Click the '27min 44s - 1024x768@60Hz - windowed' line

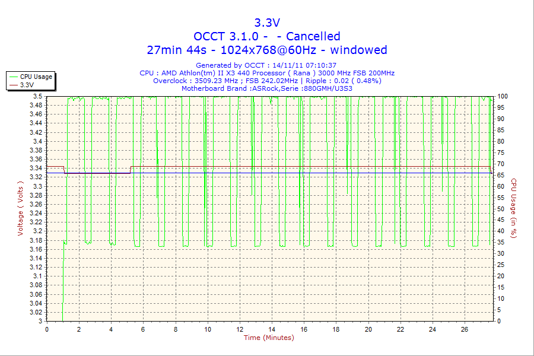(267, 50)
